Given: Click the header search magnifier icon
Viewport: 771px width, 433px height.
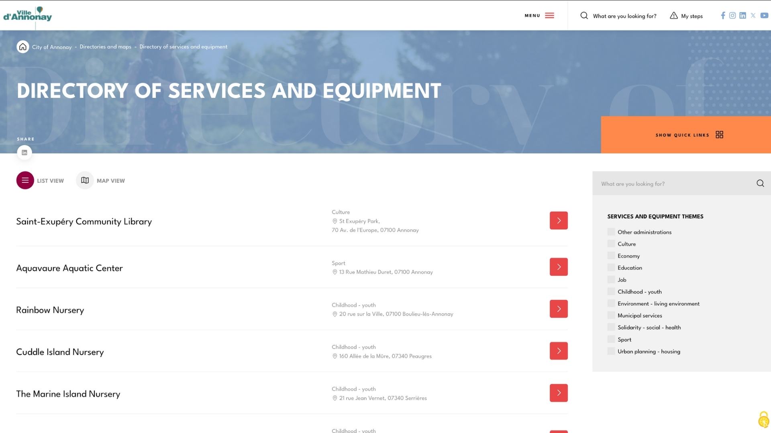Looking at the screenshot, I should tap(584, 16).
